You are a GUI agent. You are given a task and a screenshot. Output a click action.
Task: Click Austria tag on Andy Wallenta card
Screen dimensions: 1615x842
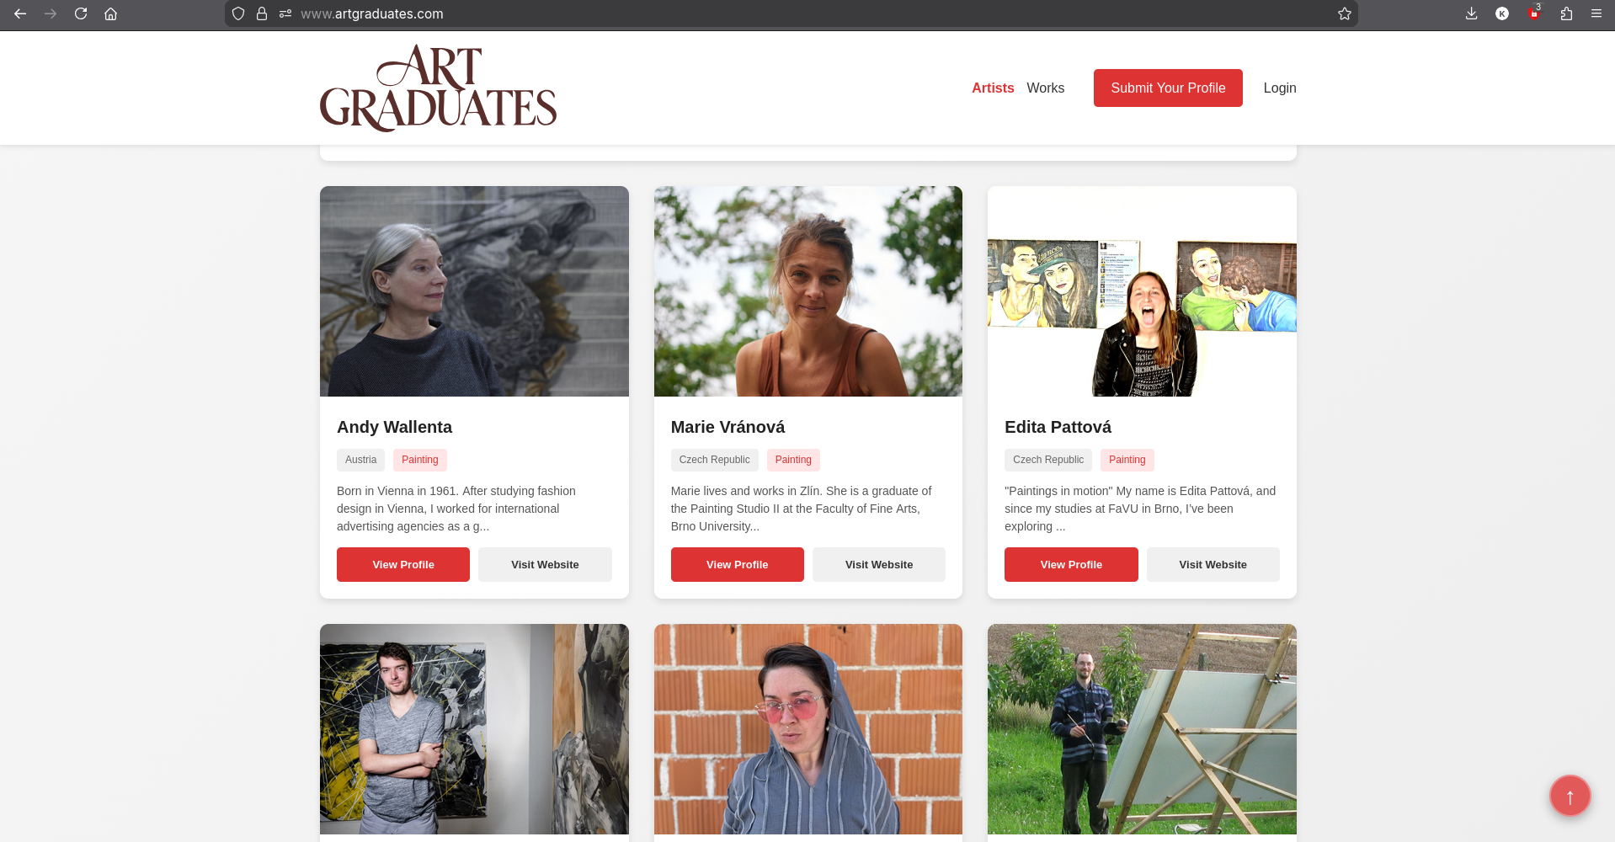[x=360, y=460]
